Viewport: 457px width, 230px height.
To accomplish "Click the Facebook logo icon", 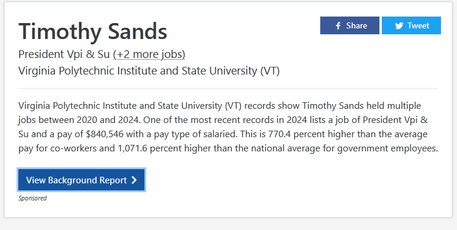I will tap(338, 26).
